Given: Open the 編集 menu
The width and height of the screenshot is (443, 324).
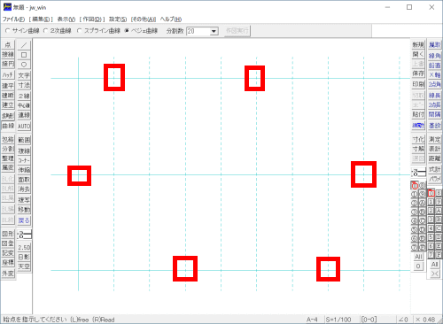Looking at the screenshot, I should tap(41, 19).
